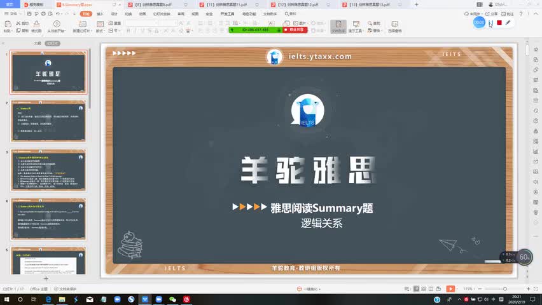
Task: Open the File menu dropdown
Action: point(13,14)
